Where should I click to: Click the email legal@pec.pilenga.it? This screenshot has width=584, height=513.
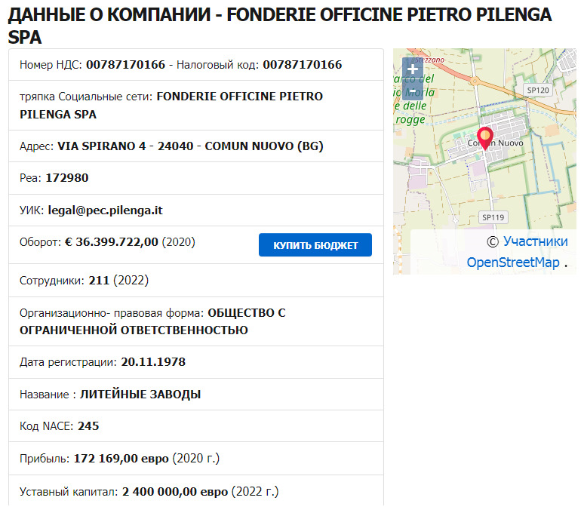[106, 210]
